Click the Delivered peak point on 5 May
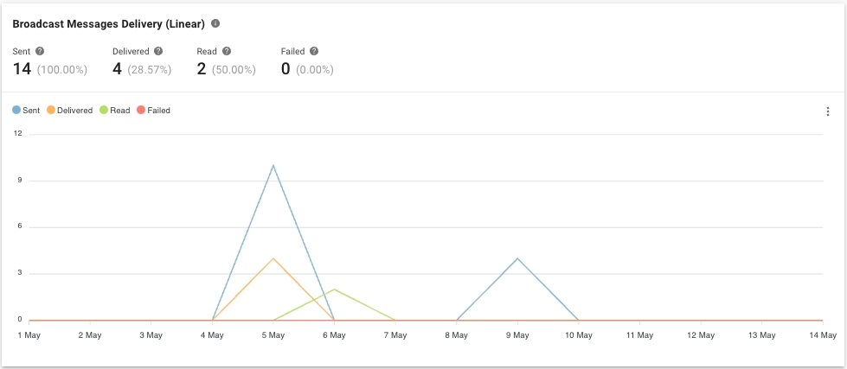Image resolution: width=847 pixels, height=369 pixels. (x=273, y=258)
